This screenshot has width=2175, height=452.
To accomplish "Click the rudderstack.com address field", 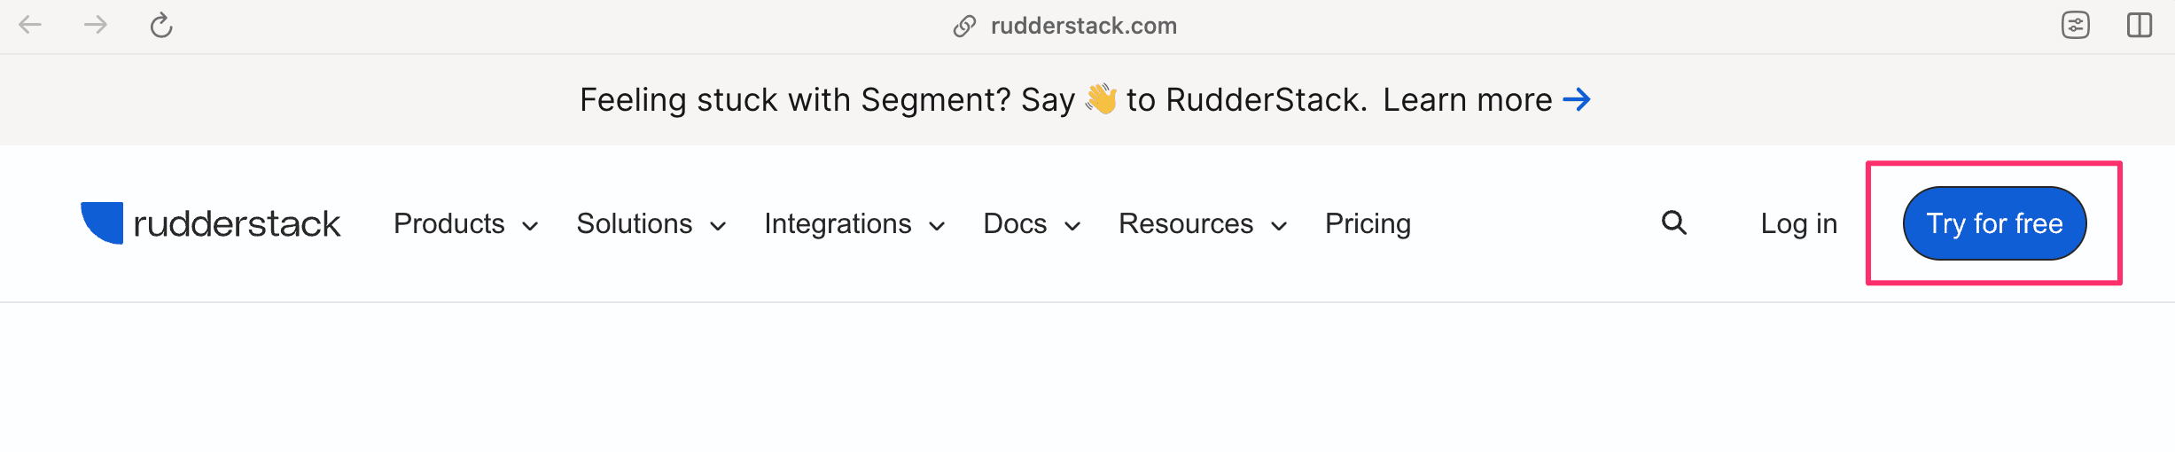I will pos(1083,26).
